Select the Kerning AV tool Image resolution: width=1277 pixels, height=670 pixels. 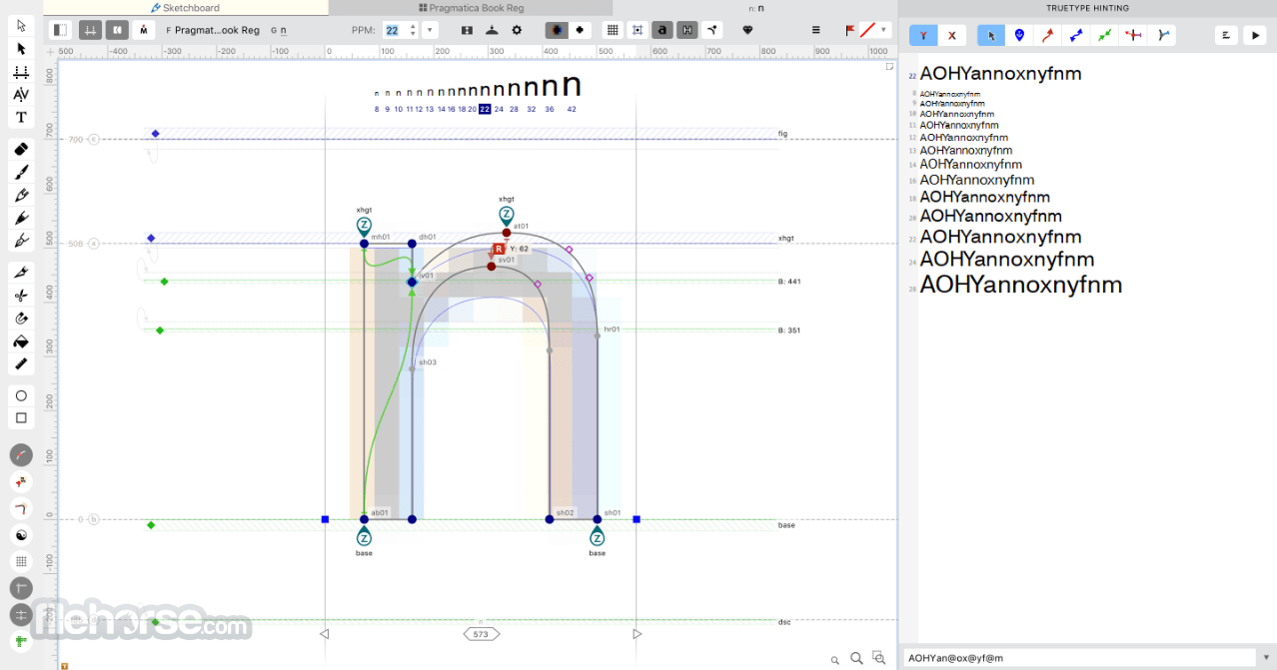click(21, 95)
